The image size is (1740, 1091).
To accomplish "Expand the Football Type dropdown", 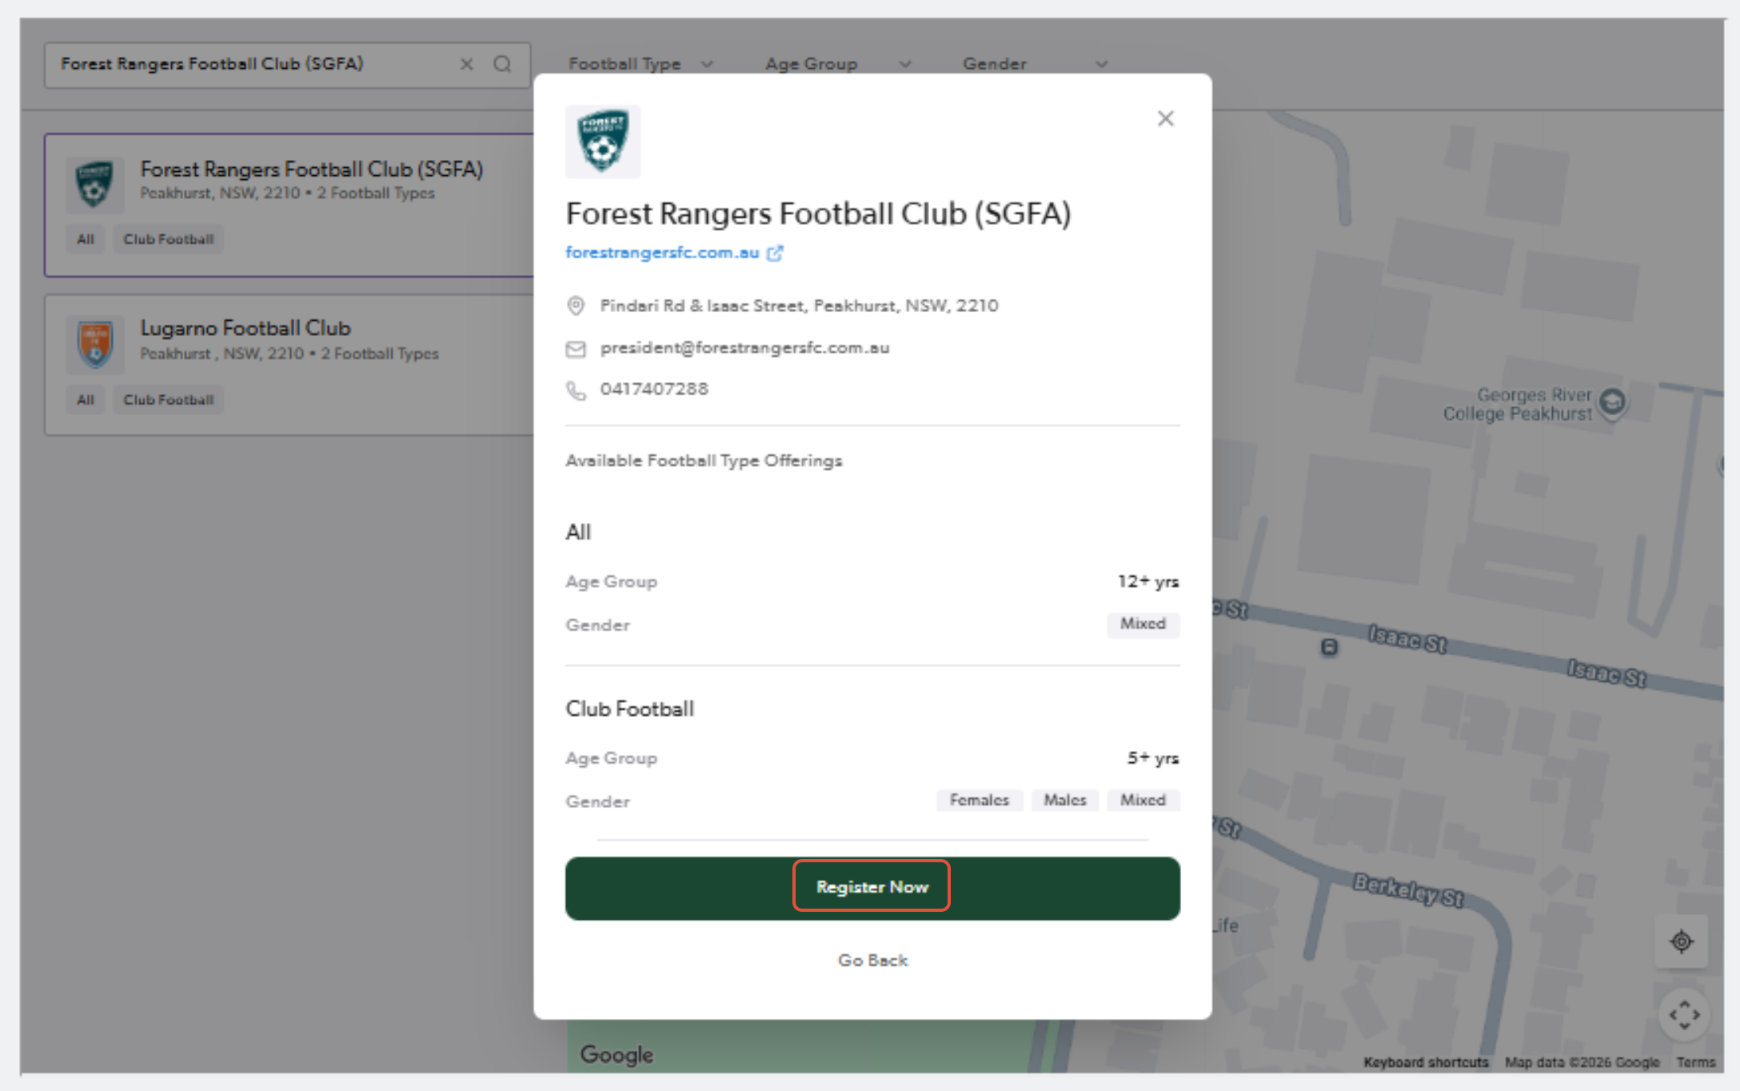I will click(641, 64).
